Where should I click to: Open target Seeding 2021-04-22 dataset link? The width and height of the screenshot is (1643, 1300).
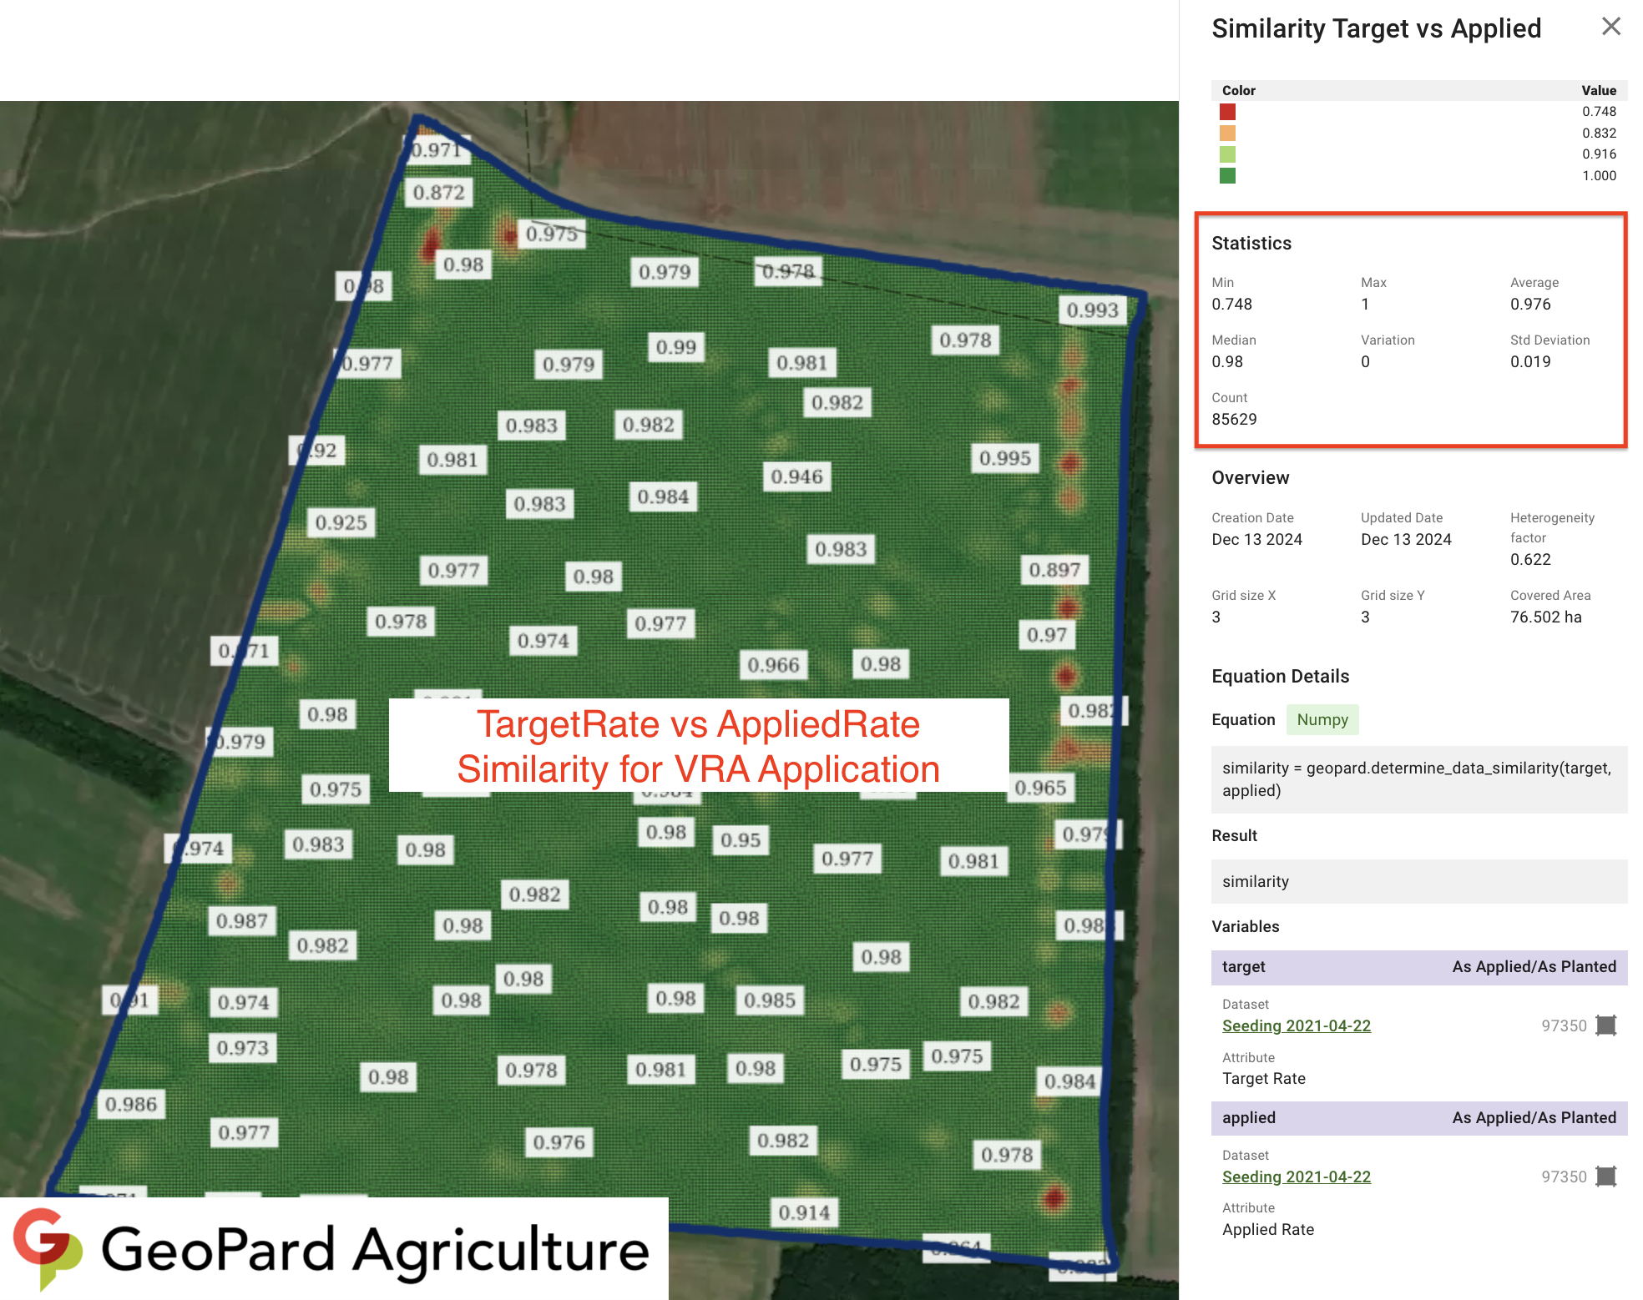pyautogui.click(x=1296, y=1025)
